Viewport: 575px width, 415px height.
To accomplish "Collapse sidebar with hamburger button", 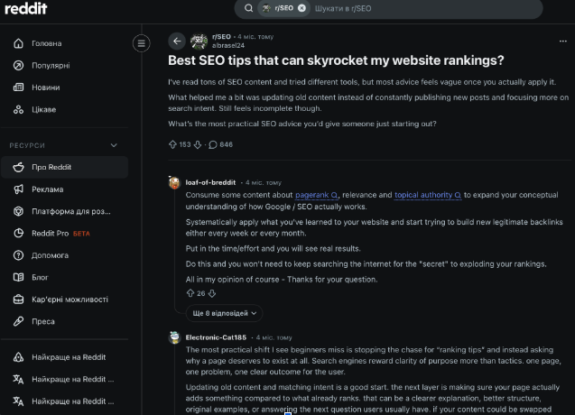I will coord(141,43).
